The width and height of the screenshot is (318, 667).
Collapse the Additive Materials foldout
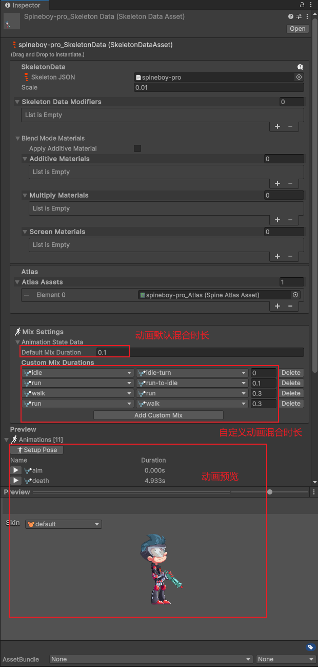[x=25, y=159]
